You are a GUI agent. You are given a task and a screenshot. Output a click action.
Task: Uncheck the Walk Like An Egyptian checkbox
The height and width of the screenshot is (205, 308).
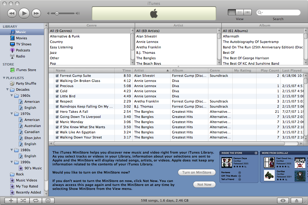[57, 132]
